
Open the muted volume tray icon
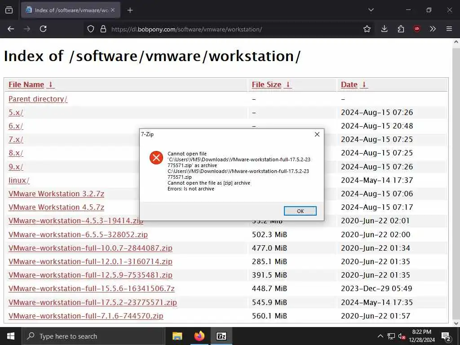tap(402, 336)
